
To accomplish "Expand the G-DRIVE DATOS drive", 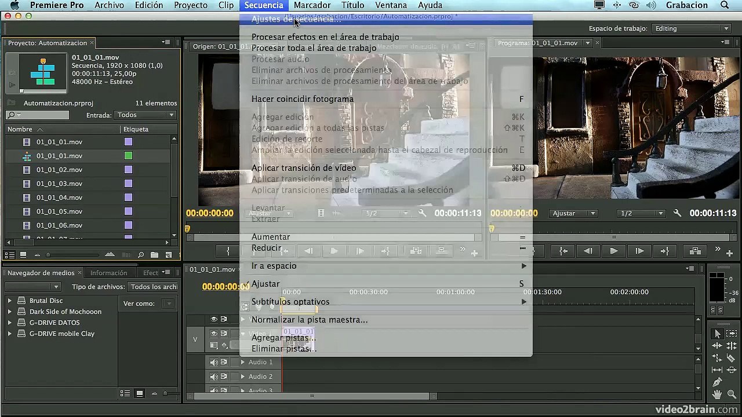I will click(x=9, y=323).
